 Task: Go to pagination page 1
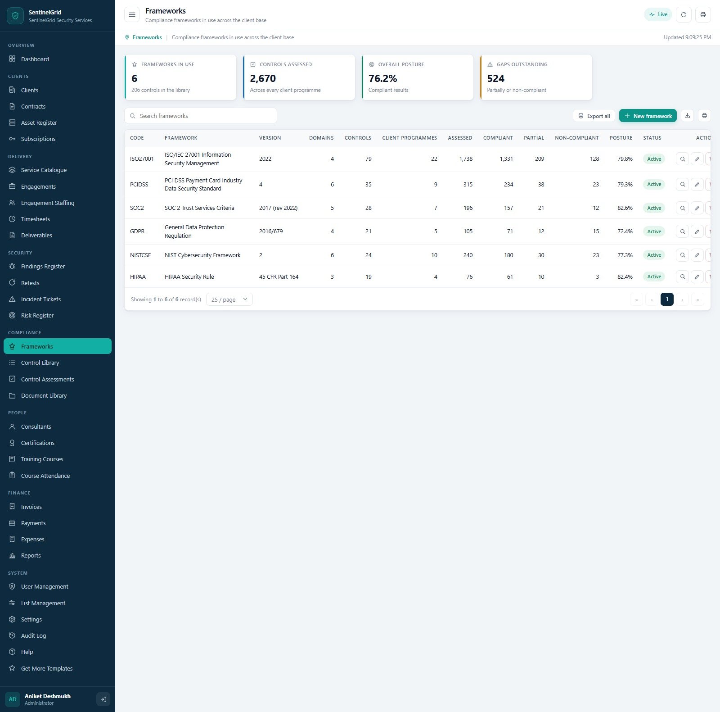click(667, 299)
